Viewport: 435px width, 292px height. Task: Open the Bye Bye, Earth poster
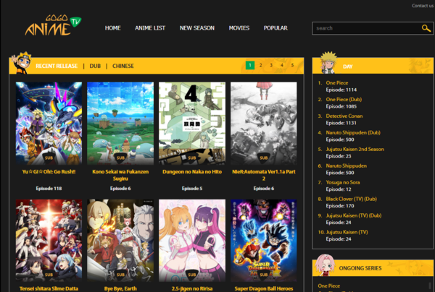tap(120, 240)
